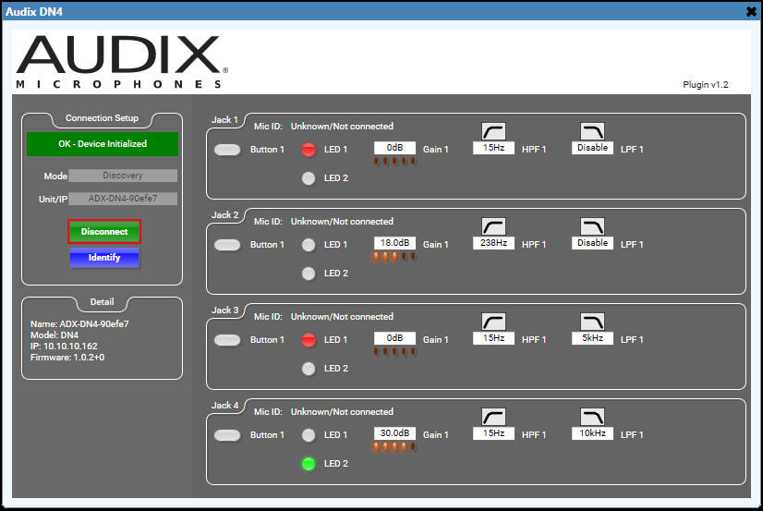Click the Jack 1 high-pass filter curve icon
The height and width of the screenshot is (511, 763).
(x=493, y=131)
